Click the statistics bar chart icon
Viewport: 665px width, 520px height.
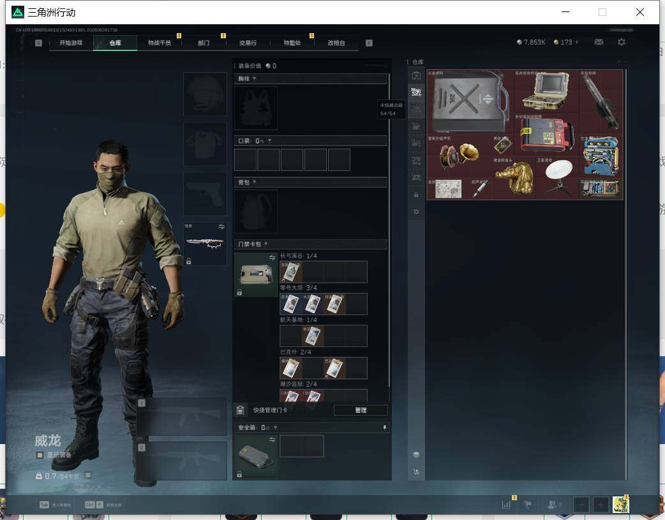(506, 504)
